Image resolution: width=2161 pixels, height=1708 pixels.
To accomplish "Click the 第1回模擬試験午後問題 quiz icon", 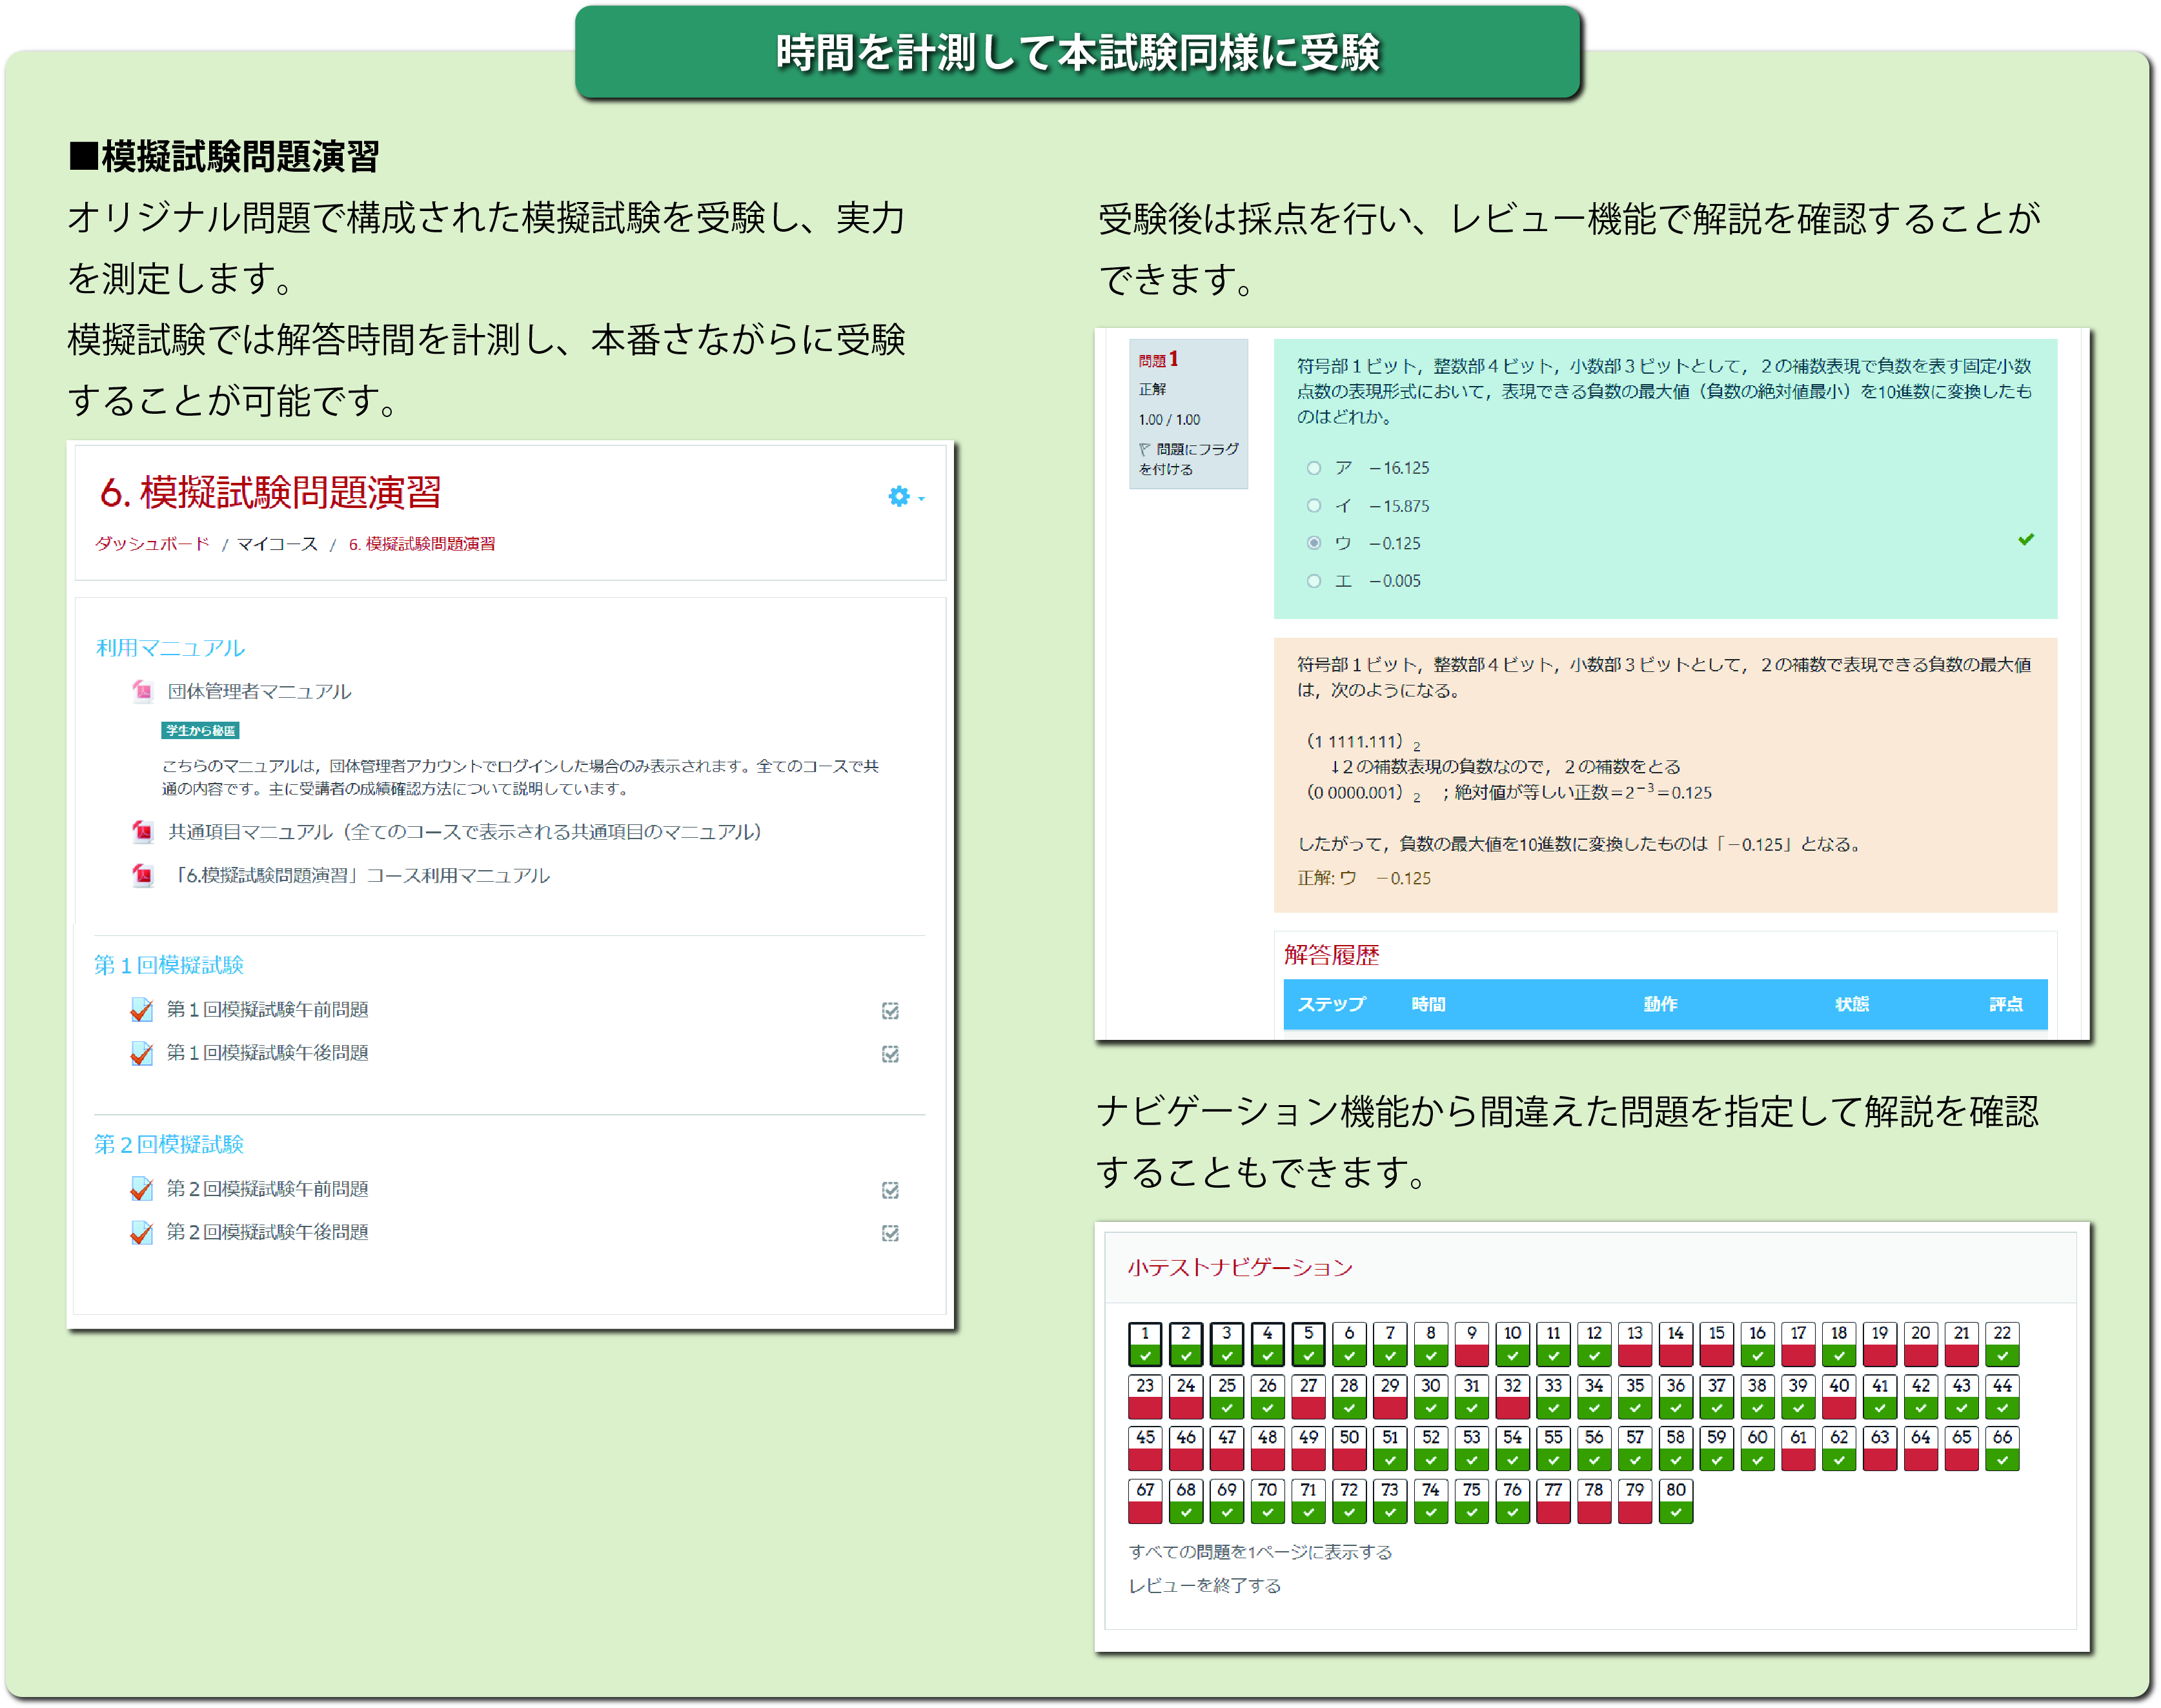I will point(142,1053).
